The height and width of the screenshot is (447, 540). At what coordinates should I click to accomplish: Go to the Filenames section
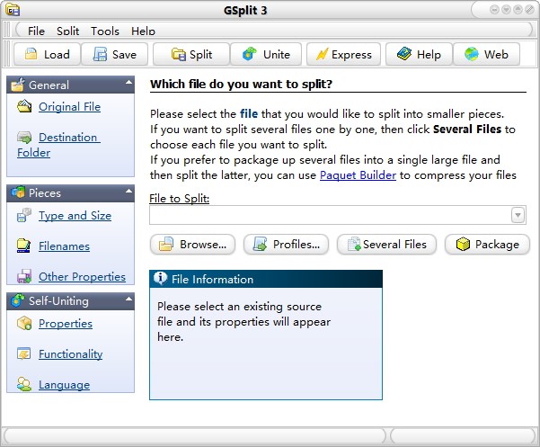64,246
